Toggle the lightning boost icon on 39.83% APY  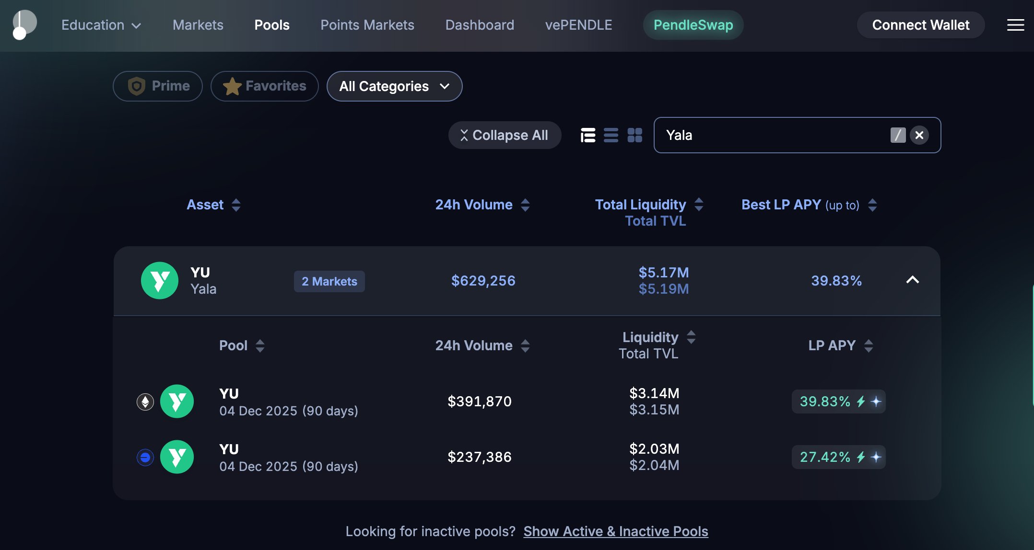click(862, 401)
